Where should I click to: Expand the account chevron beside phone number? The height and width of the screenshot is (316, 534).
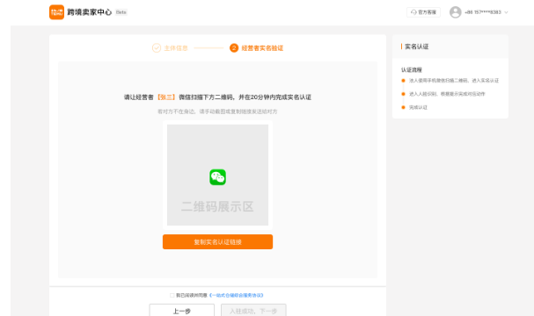[506, 12]
